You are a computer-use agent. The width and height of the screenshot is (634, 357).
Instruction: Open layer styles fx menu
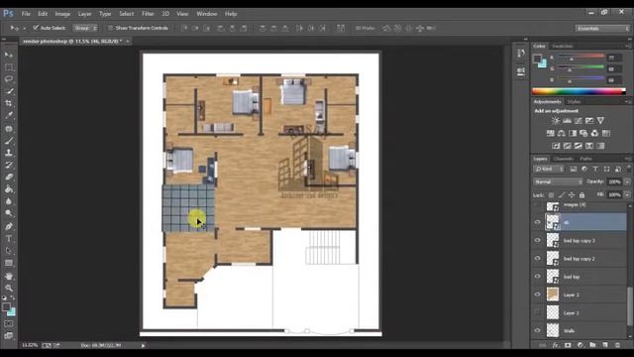(x=555, y=345)
